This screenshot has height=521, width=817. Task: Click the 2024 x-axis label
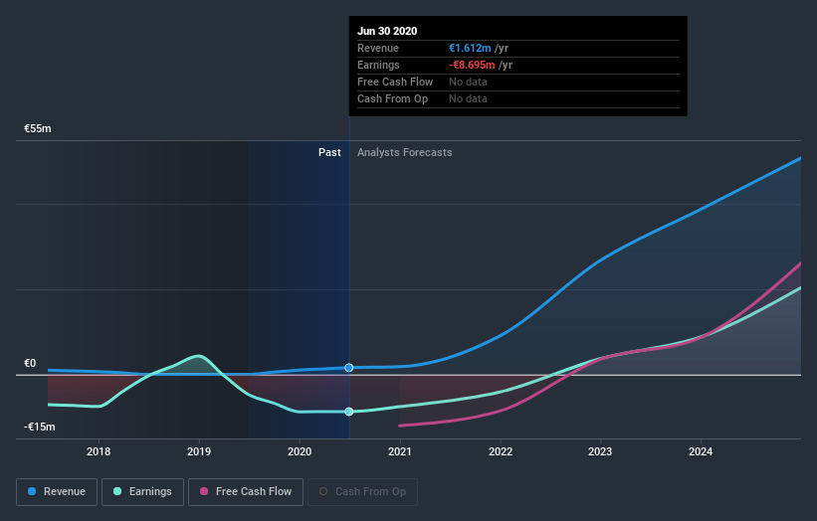click(701, 451)
